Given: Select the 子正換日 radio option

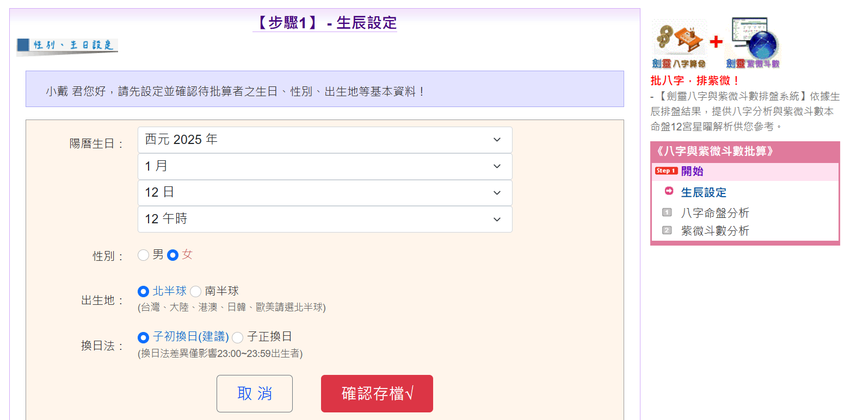Looking at the screenshot, I should point(237,337).
